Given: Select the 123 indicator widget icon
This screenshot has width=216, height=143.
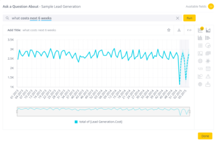Looking at the screenshot, I should 200,69.
